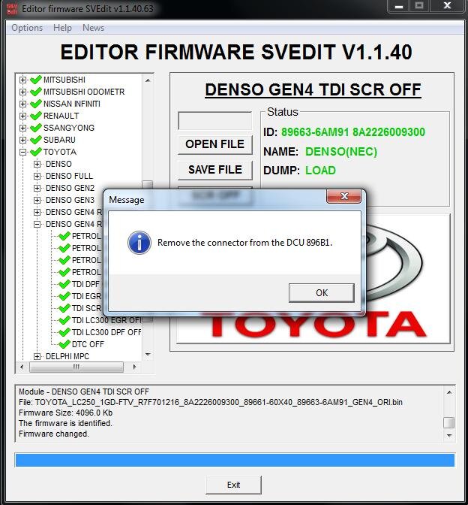Expand the NISSAN INFINITI node
This screenshot has height=505, width=468.
22,104
